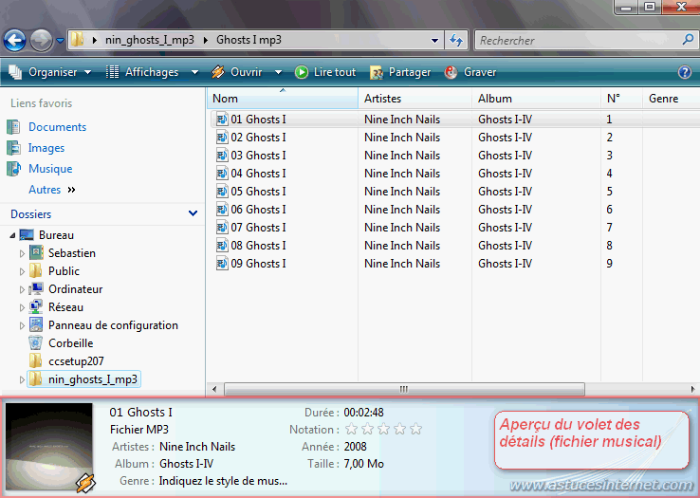This screenshot has height=498, width=700.
Task: Expand the Sebastien tree node
Action: click(x=22, y=253)
